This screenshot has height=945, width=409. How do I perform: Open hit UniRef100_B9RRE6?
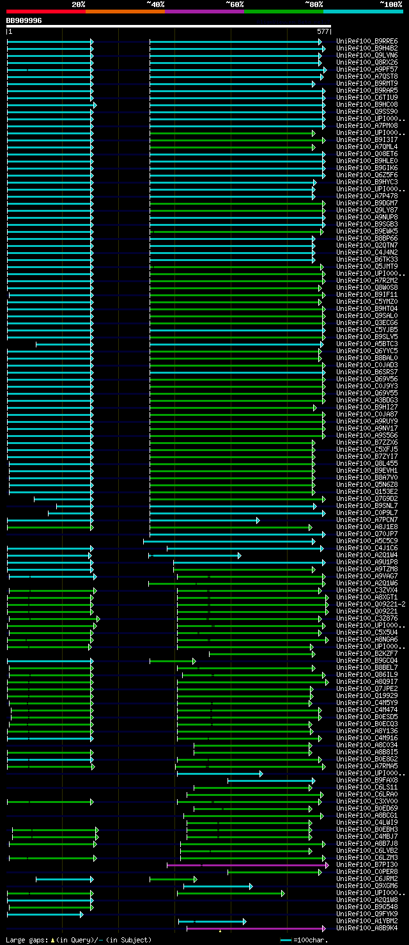tap(367, 42)
